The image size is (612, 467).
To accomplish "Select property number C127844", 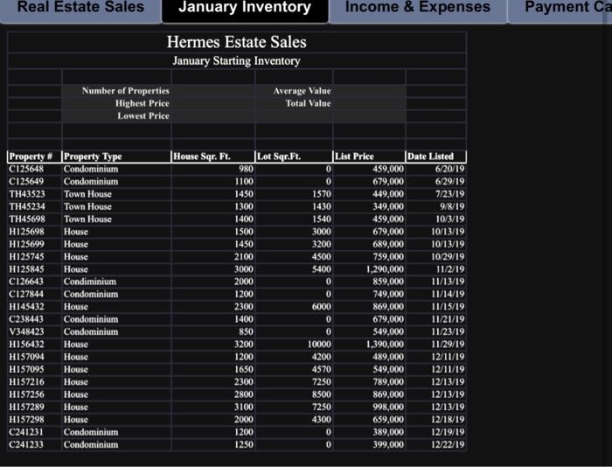I will point(34,294).
